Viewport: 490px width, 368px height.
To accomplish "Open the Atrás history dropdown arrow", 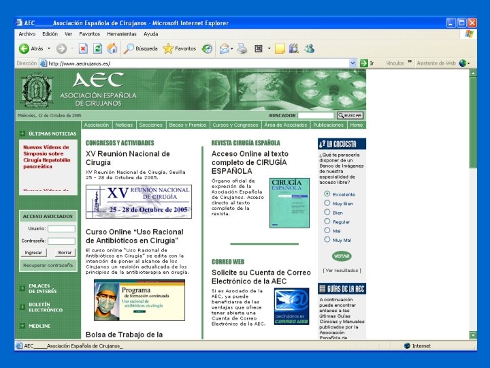I will [x=49, y=48].
